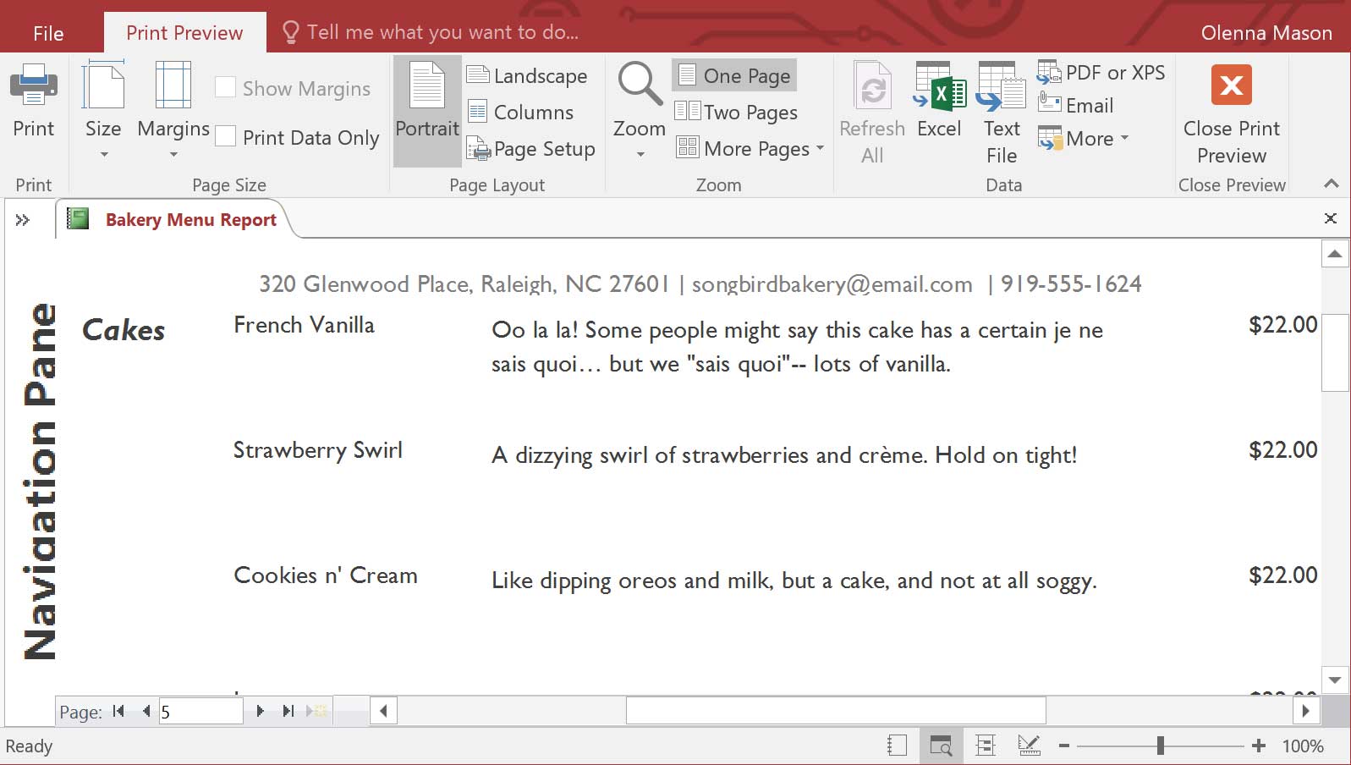The width and height of the screenshot is (1351, 765).
Task: Open the File menu tab
Action: click(x=48, y=33)
